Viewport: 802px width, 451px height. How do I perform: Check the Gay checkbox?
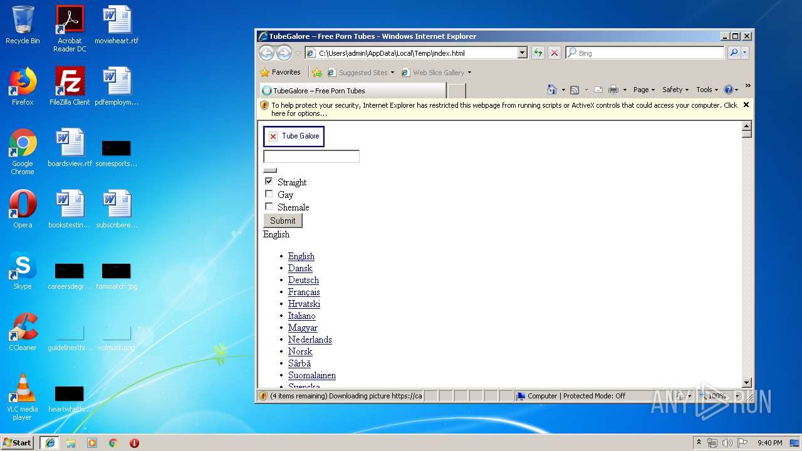click(x=269, y=194)
